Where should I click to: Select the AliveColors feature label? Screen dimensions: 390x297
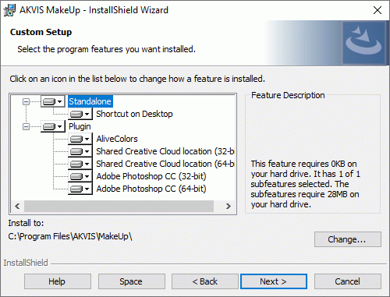pos(117,139)
